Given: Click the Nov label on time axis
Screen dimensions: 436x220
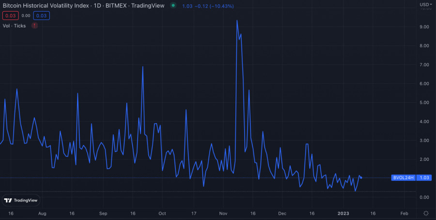Looking at the screenshot, I should (223, 213).
